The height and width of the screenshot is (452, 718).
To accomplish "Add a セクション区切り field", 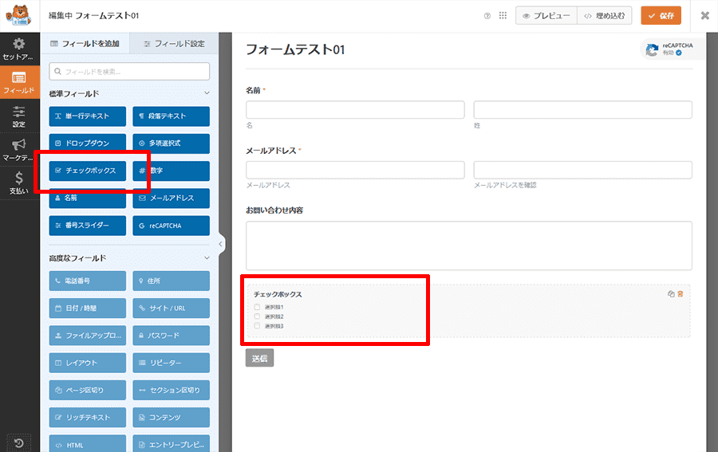I will 172,391.
